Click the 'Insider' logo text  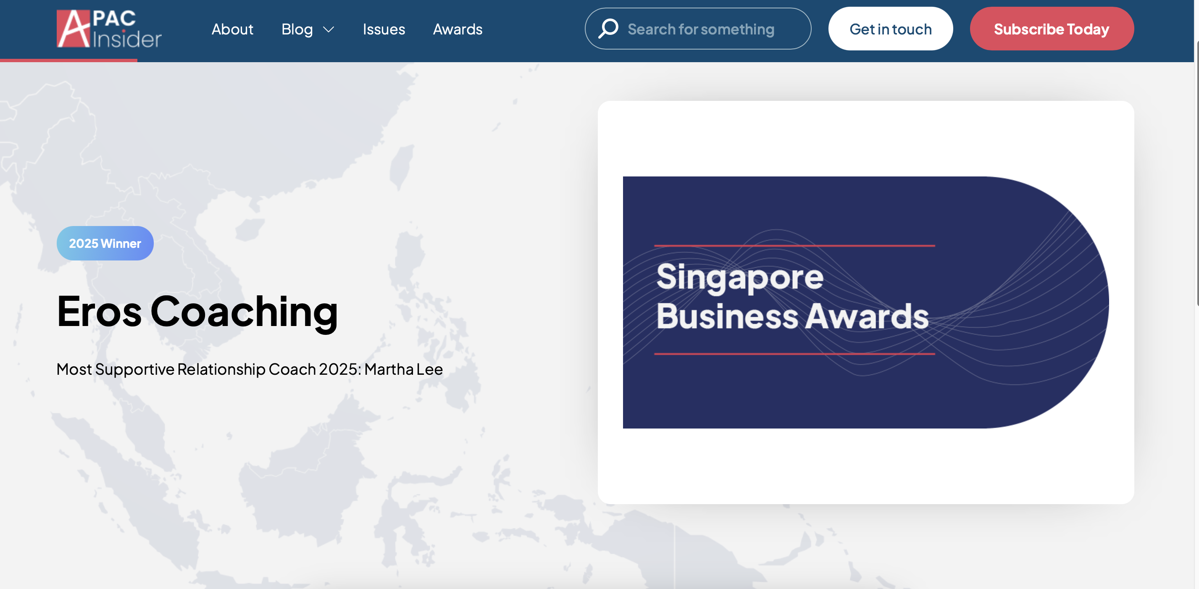tap(126, 39)
